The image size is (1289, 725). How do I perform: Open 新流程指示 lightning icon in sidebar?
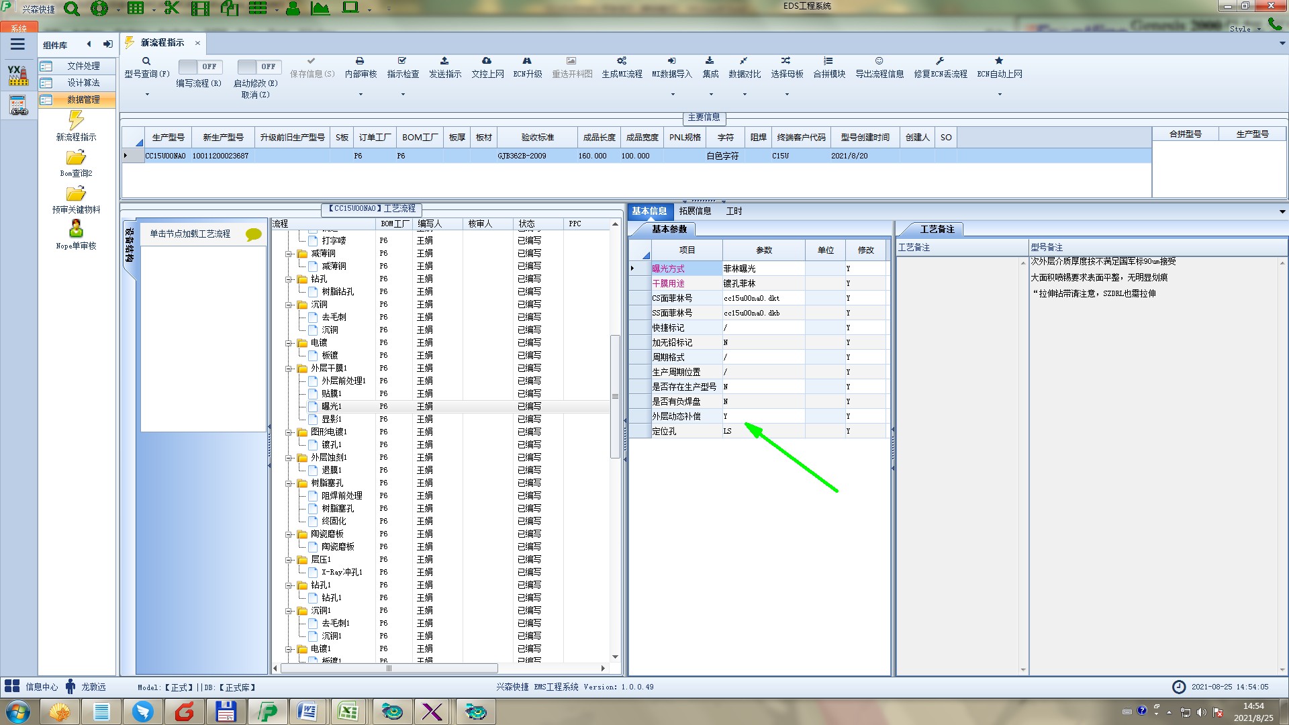(76, 121)
